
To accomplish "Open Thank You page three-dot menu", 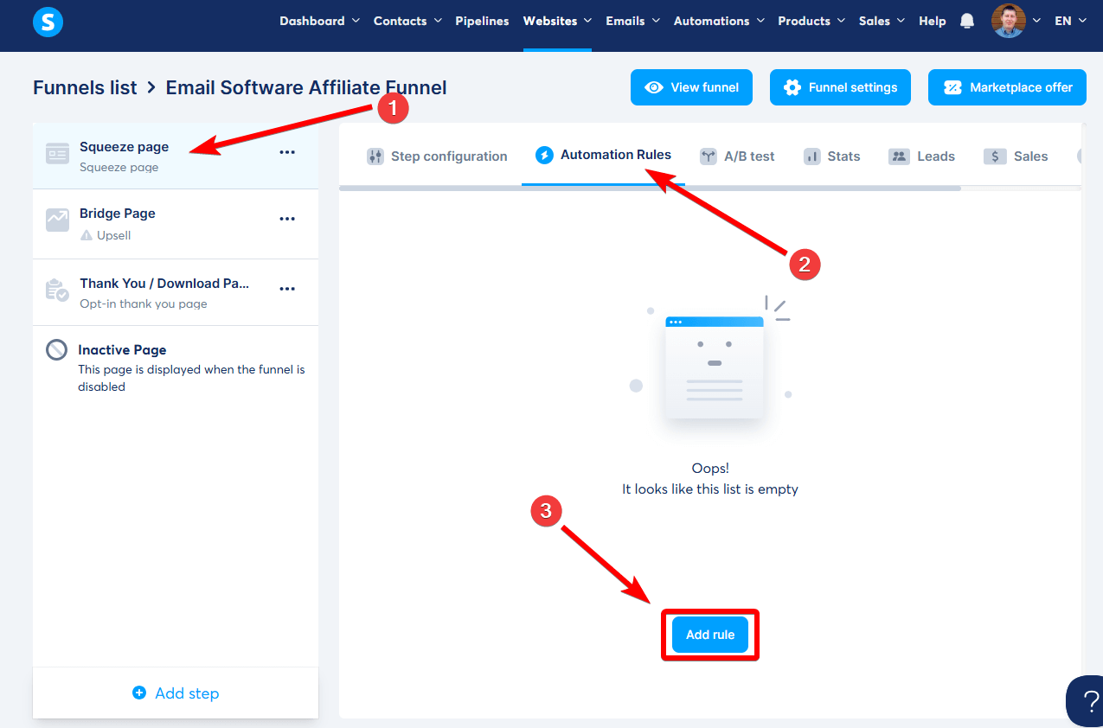I will pos(287,289).
